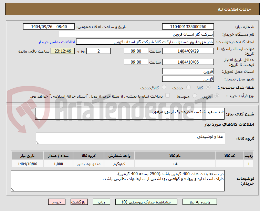Viewport: 260px width, 211px height.
Task: Click the requester field نادر مهرعلیپور
Action: pyautogui.click(x=145, y=42)
